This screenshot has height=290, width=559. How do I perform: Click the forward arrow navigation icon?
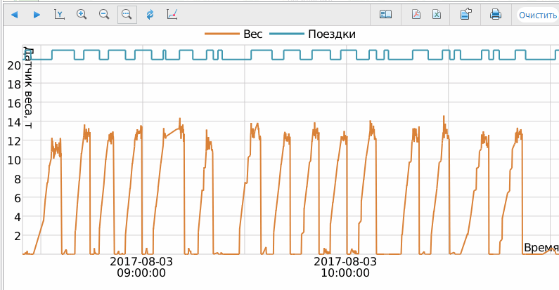37,14
